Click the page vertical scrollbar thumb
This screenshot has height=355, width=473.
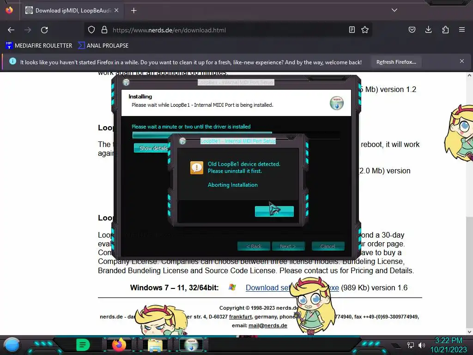pos(469,272)
